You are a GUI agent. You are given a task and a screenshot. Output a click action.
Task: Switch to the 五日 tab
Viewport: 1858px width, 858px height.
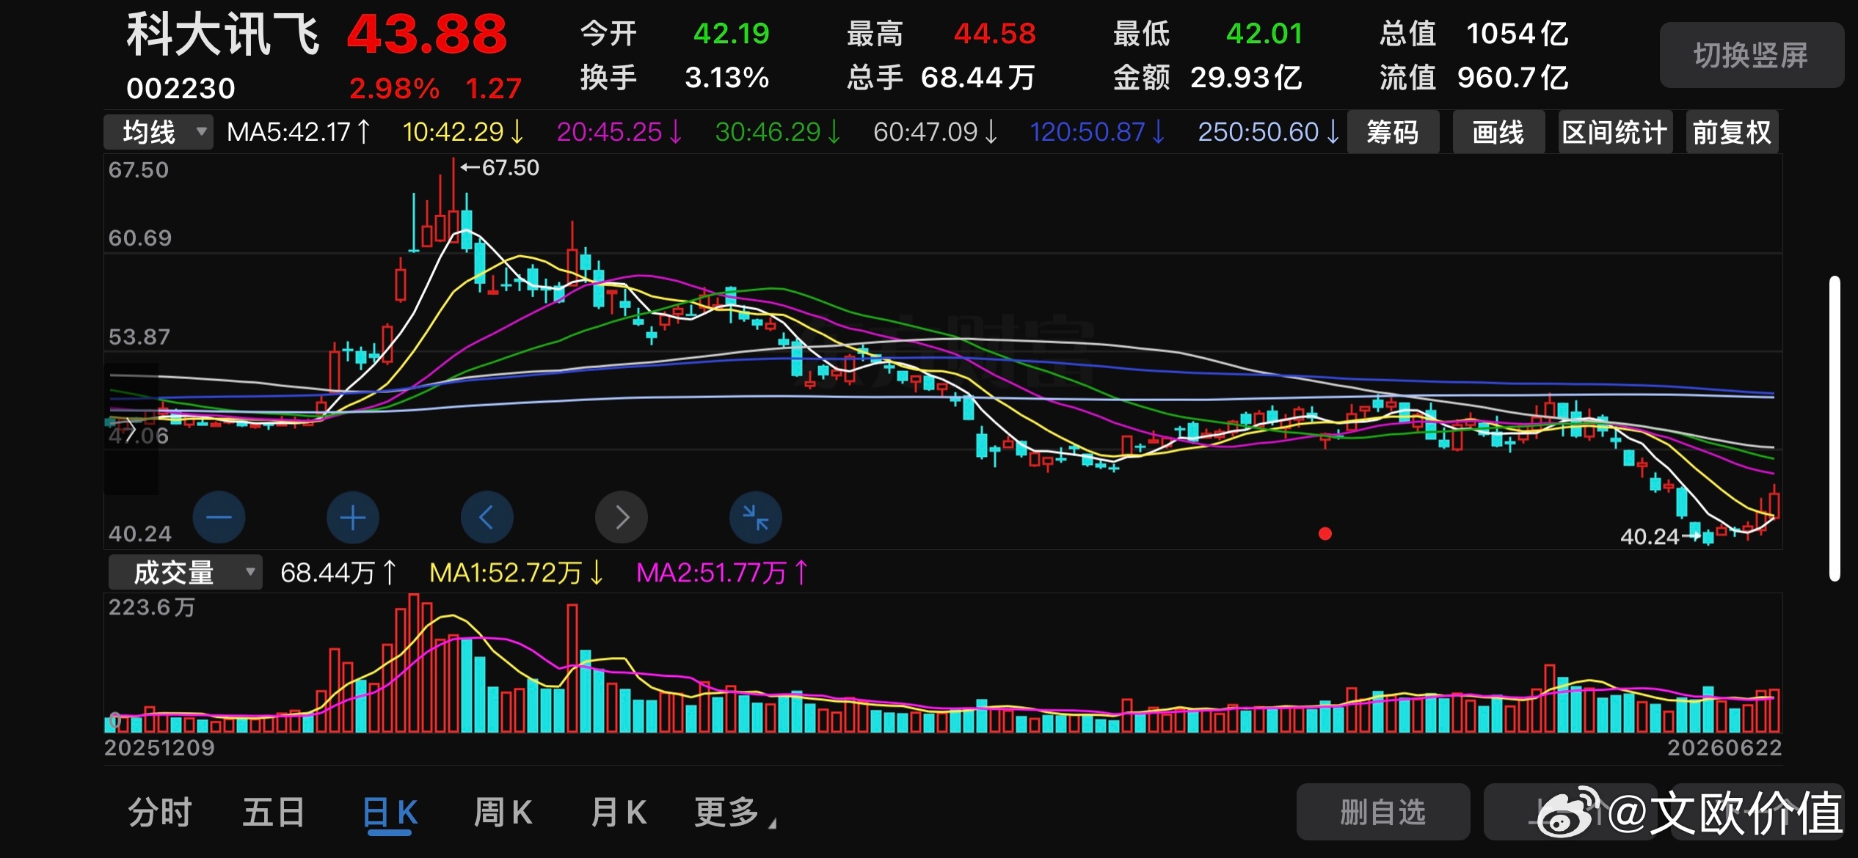[274, 813]
